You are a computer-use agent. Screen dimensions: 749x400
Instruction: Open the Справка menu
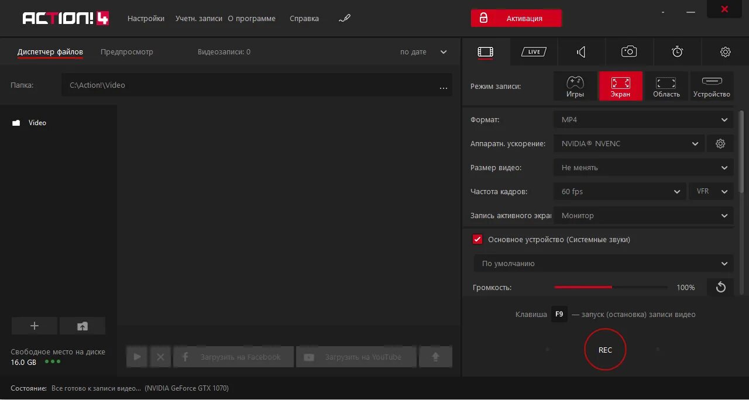[304, 18]
